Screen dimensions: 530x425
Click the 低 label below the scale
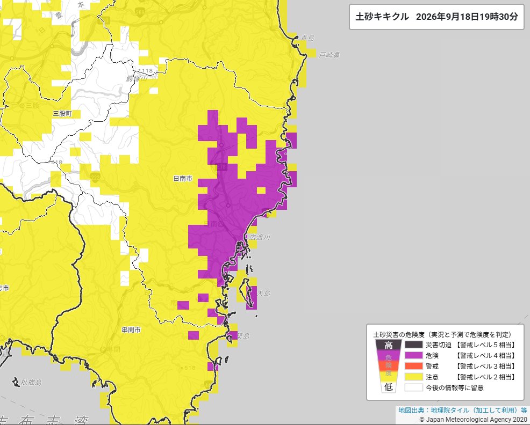click(389, 387)
